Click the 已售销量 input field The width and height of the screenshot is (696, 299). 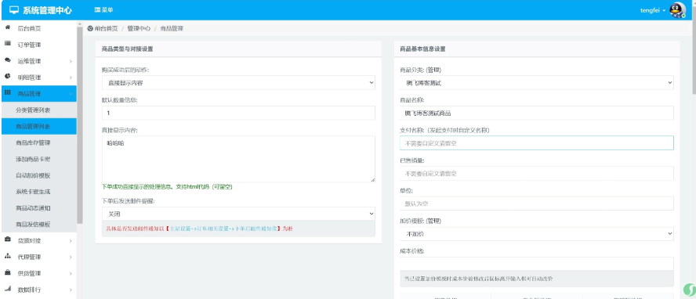(537, 173)
